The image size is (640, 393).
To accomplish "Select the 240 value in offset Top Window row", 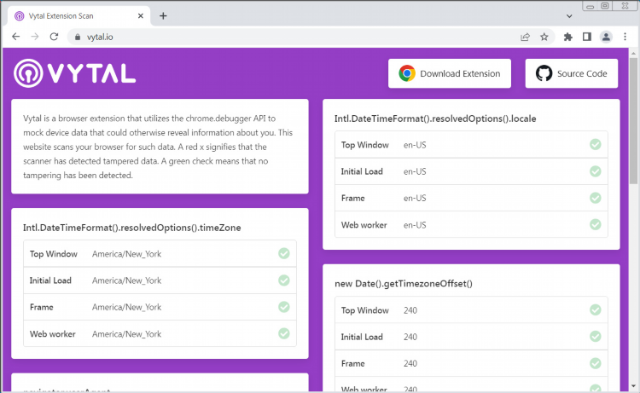I will tap(410, 310).
